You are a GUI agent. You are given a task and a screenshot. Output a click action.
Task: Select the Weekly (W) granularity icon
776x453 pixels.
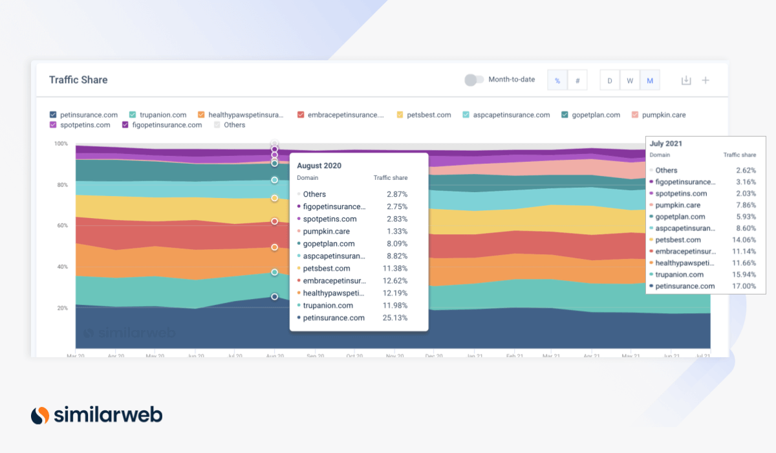630,80
